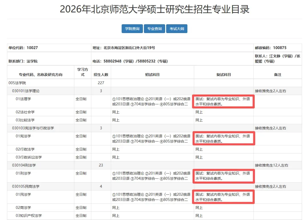
Task: Select 单位代码: 10027 text
Action: (23, 48)
